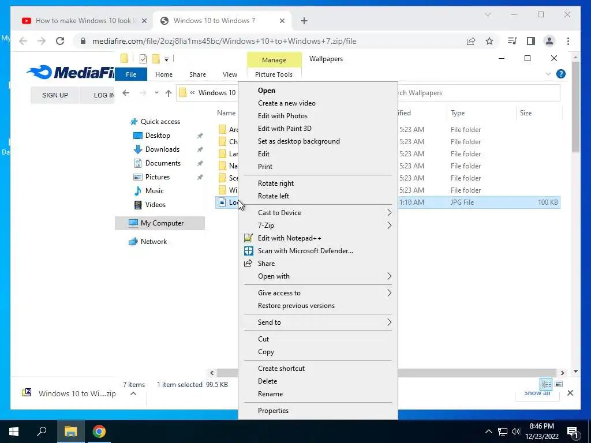Expand the Explorer ribbon chevron
The width and height of the screenshot is (591, 443).
point(548,74)
